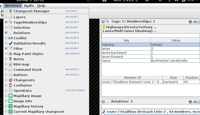Click the Selection menu icon
This screenshot has width=200, height=115.
(11, 27)
